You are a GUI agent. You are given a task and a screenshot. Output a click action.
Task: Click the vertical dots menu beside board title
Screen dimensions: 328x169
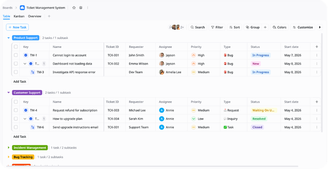click(x=88, y=8)
